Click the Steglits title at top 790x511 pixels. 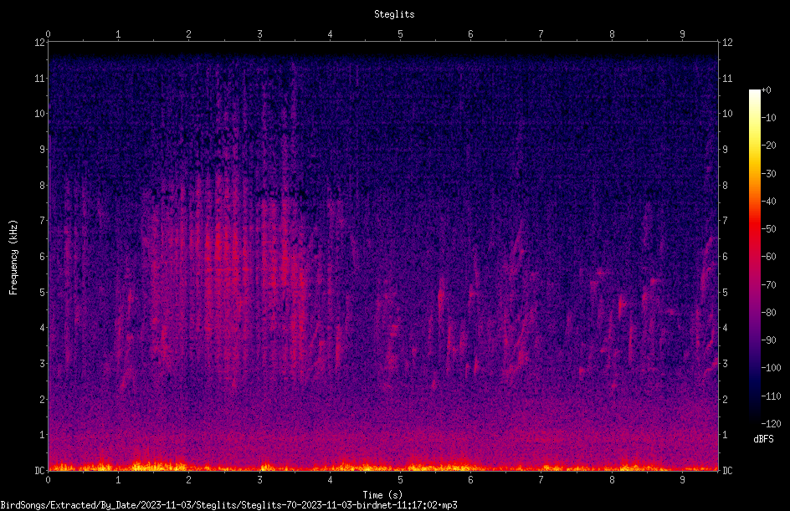(394, 14)
